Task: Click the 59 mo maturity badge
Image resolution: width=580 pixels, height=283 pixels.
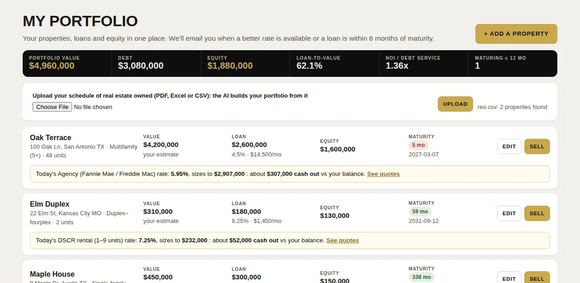Action: point(420,211)
